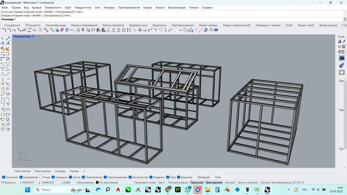The image size is (347, 195).
Task: Open the Преобразования menu
Action: click(129, 7)
